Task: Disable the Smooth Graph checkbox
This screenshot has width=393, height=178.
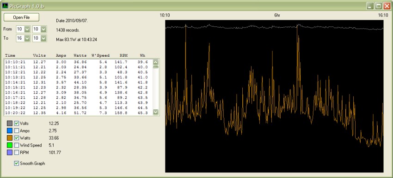Action: tap(17, 163)
